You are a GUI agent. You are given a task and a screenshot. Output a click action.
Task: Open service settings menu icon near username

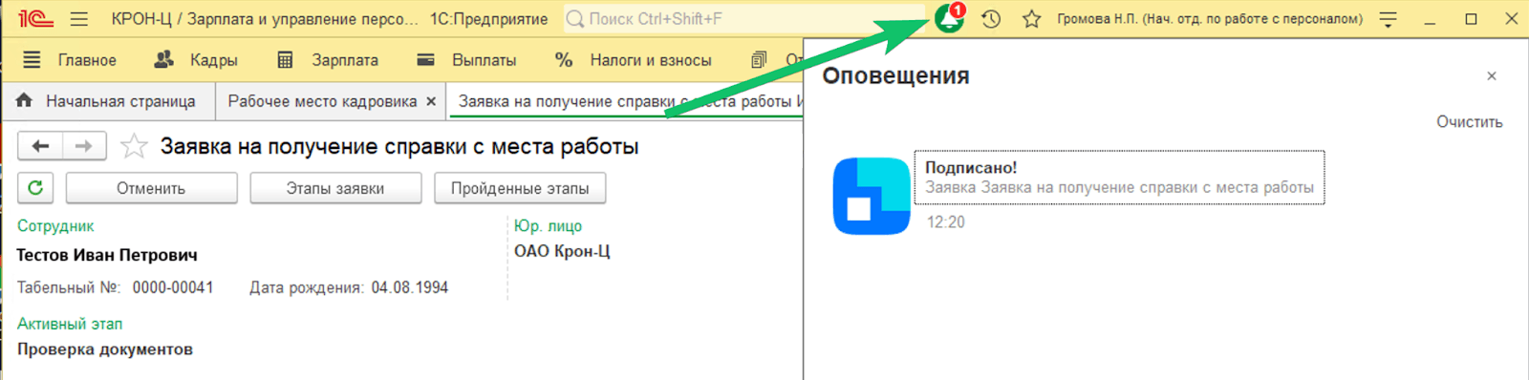[1389, 19]
